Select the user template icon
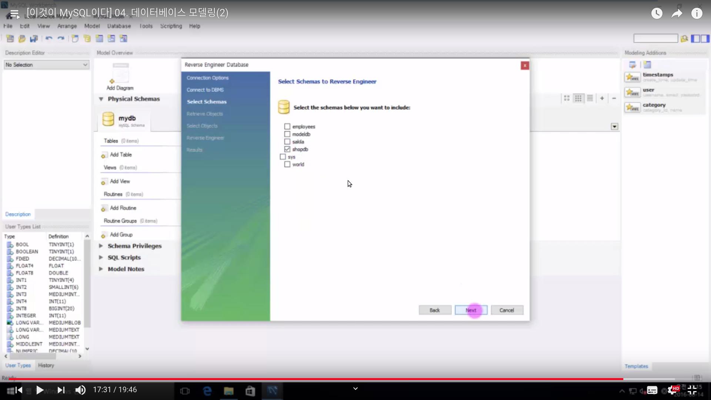This screenshot has width=711, height=400. 632,92
